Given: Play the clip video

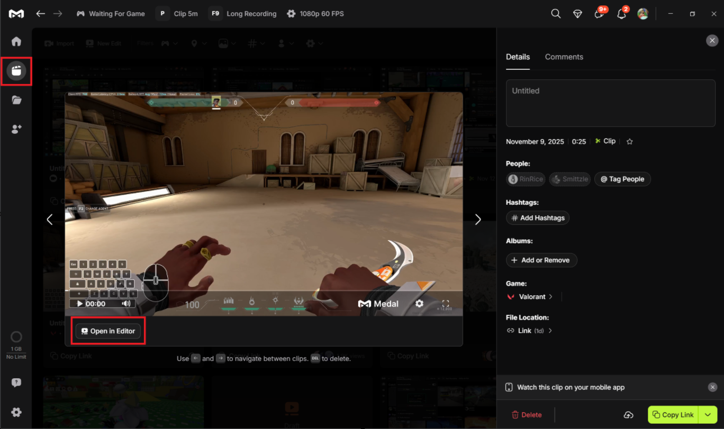Looking at the screenshot, I should coord(80,304).
